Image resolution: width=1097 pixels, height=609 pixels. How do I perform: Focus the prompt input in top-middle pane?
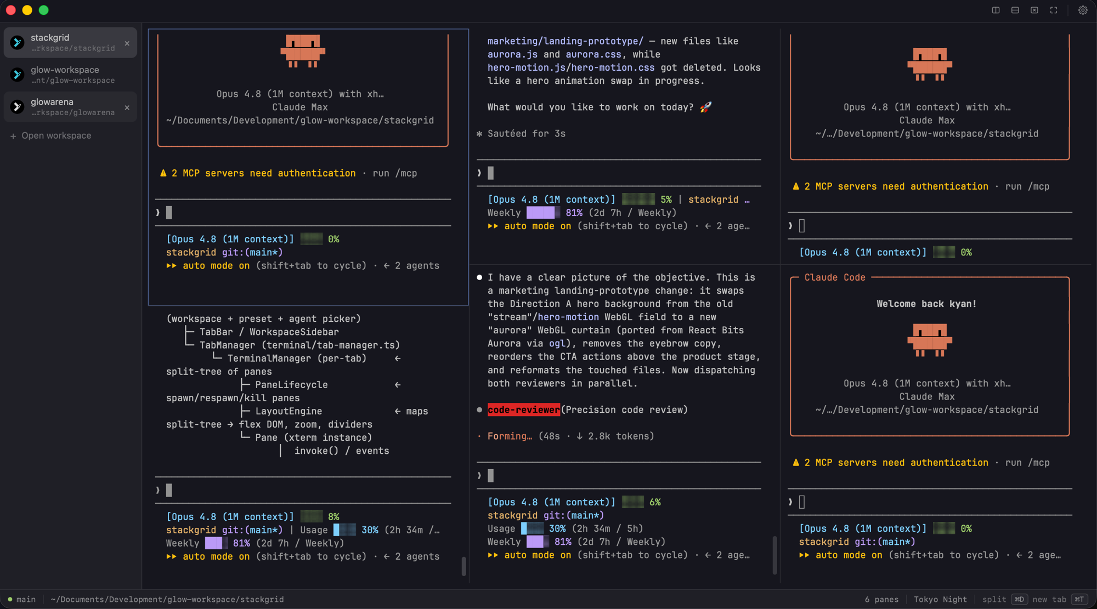pyautogui.click(x=619, y=173)
